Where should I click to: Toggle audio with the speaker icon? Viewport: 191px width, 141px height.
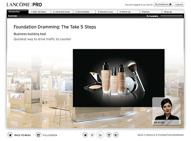click(116, 135)
